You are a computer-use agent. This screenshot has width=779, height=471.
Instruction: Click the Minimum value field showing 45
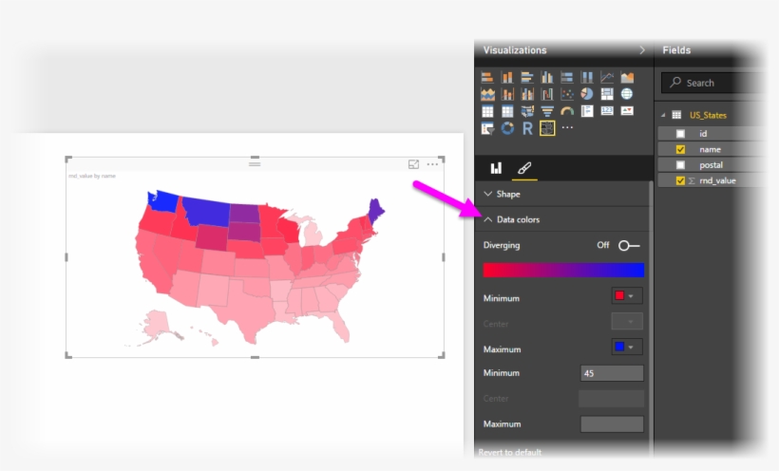[612, 373]
